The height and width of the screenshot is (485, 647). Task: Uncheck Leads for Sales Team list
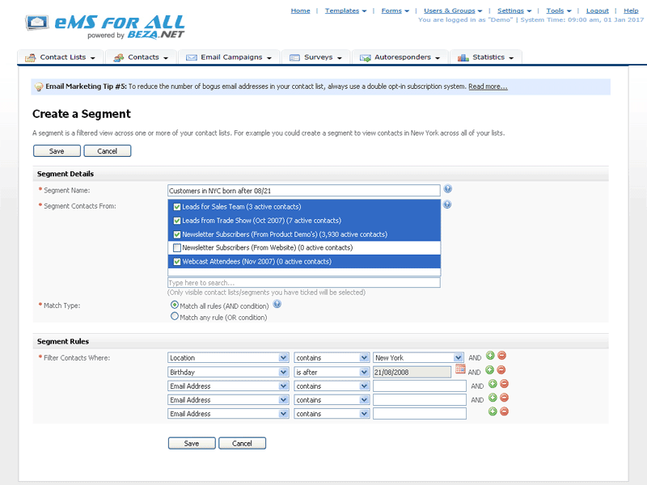click(x=177, y=207)
